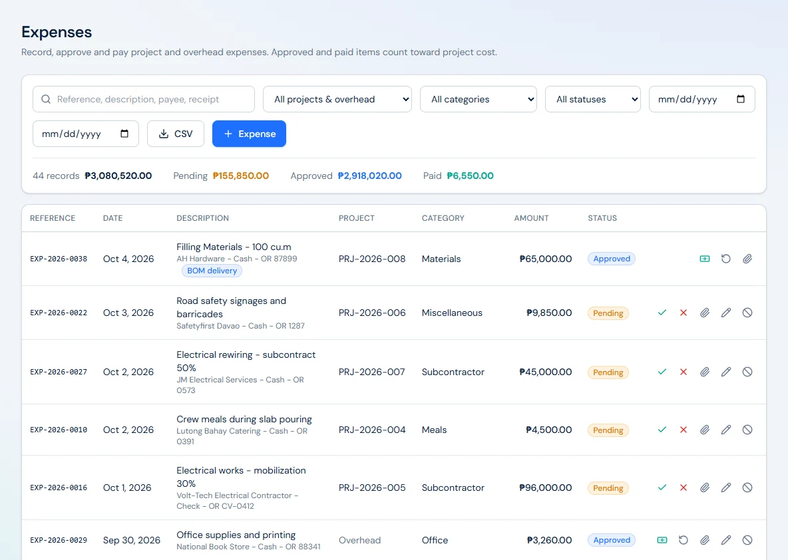
Task: Open the All statuses dropdown
Action: [592, 99]
